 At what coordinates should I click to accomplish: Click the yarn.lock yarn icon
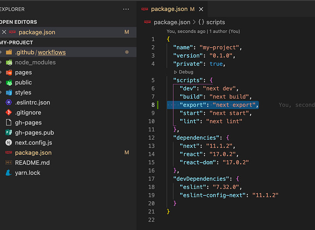click(x=9, y=173)
